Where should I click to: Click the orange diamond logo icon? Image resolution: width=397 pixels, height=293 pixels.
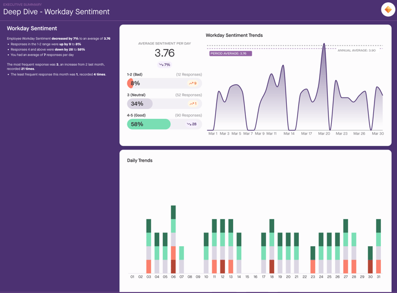point(388,10)
